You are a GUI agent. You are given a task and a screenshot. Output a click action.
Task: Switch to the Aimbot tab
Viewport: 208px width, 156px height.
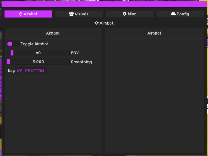(x=28, y=14)
